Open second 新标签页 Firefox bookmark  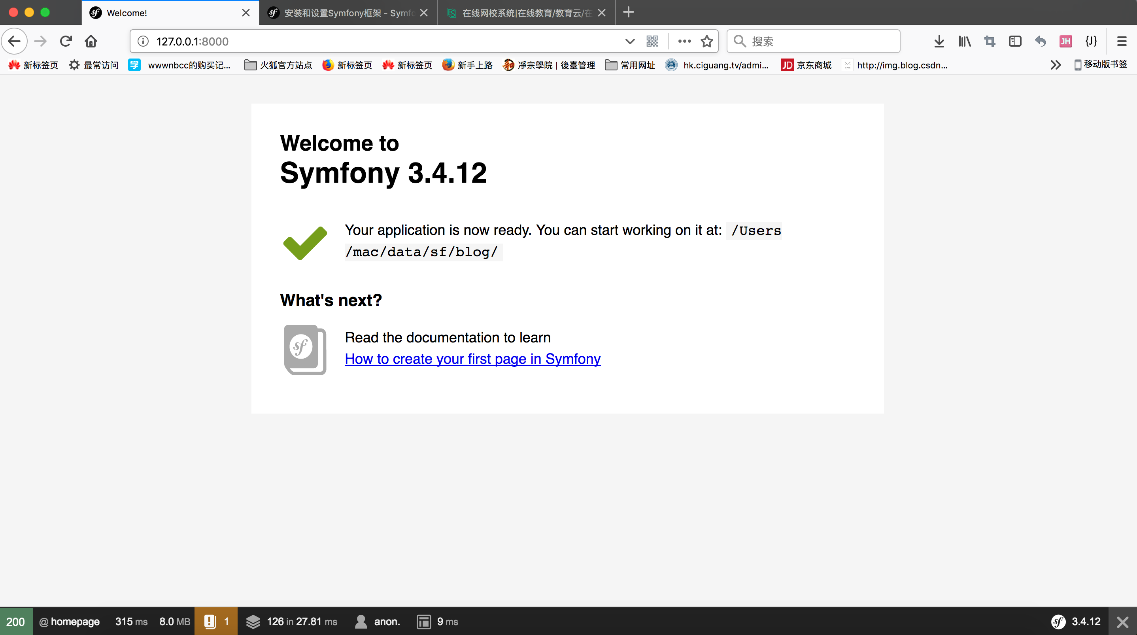click(x=347, y=65)
